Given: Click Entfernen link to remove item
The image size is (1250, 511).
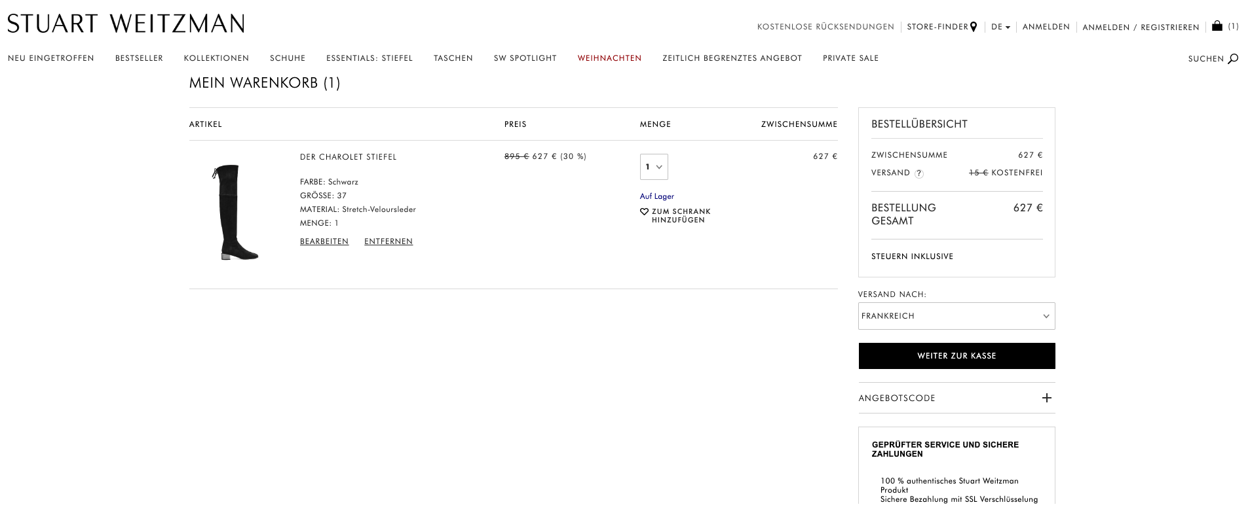Looking at the screenshot, I should 388,241.
